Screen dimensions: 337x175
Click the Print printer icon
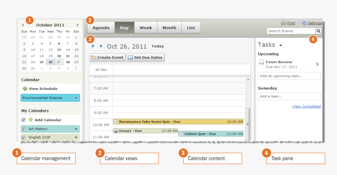tap(283, 23)
